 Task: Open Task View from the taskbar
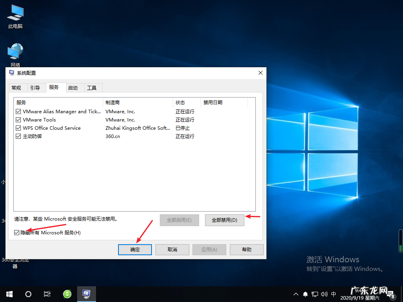[x=47, y=294]
